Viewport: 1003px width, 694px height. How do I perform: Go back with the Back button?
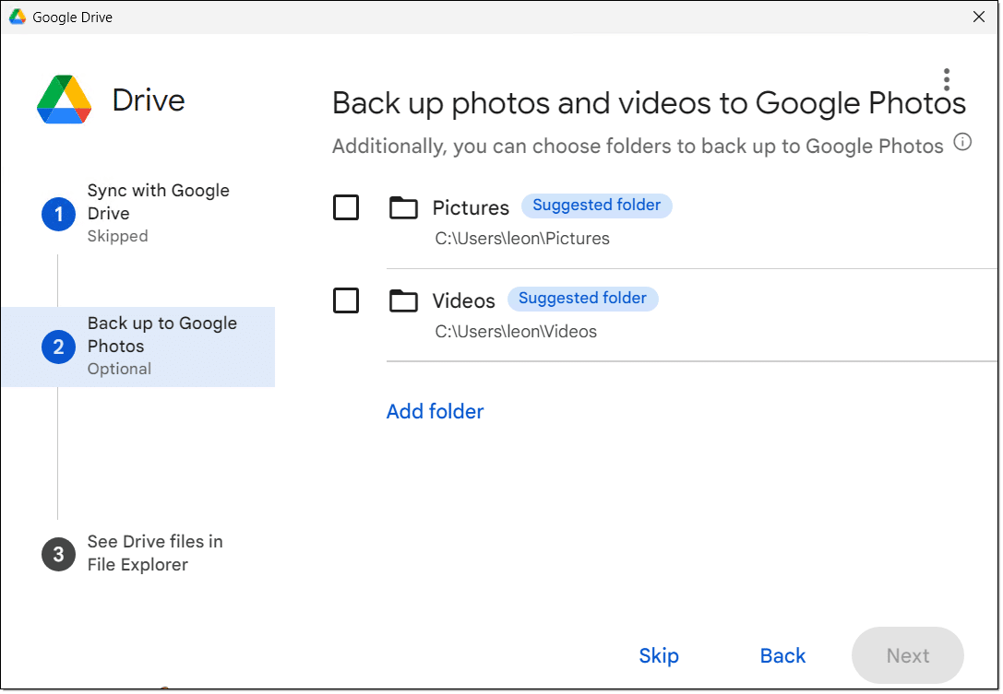(x=782, y=655)
